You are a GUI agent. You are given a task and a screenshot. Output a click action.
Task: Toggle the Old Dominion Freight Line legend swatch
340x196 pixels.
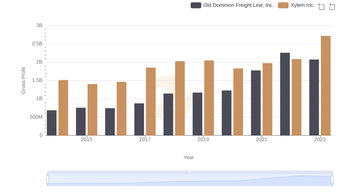pos(196,6)
